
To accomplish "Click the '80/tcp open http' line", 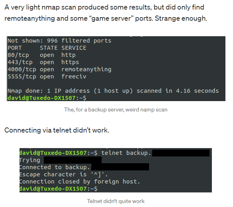I will pyautogui.click(x=41, y=55).
